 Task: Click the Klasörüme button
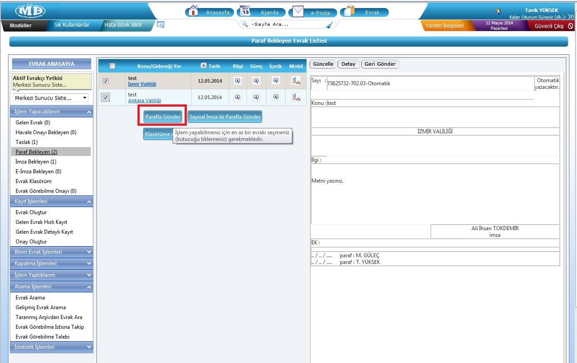point(158,134)
